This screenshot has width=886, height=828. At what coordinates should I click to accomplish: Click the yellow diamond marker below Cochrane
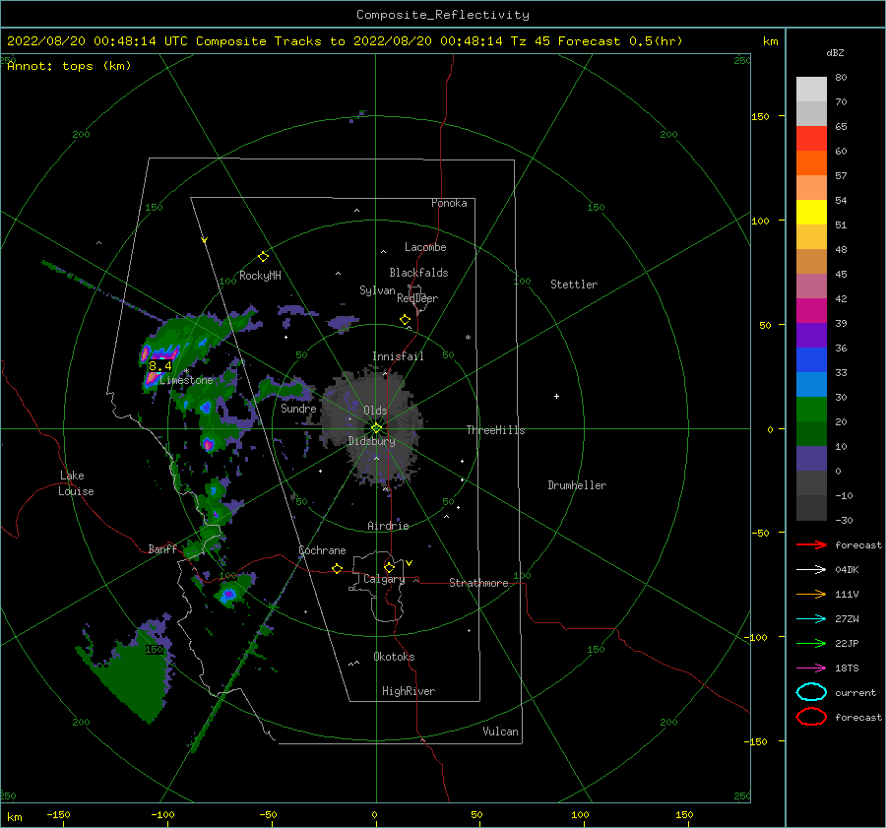(x=338, y=568)
